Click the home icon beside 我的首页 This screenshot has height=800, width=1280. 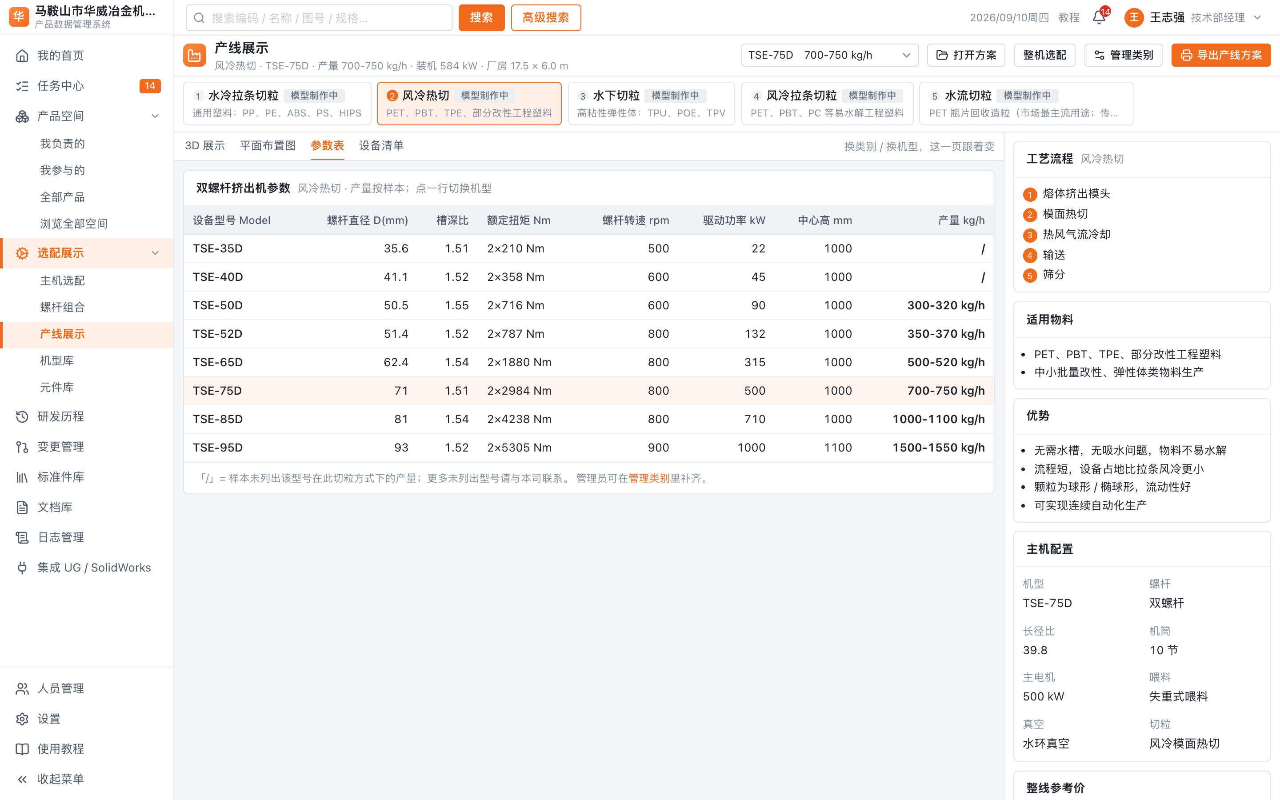pos(22,56)
